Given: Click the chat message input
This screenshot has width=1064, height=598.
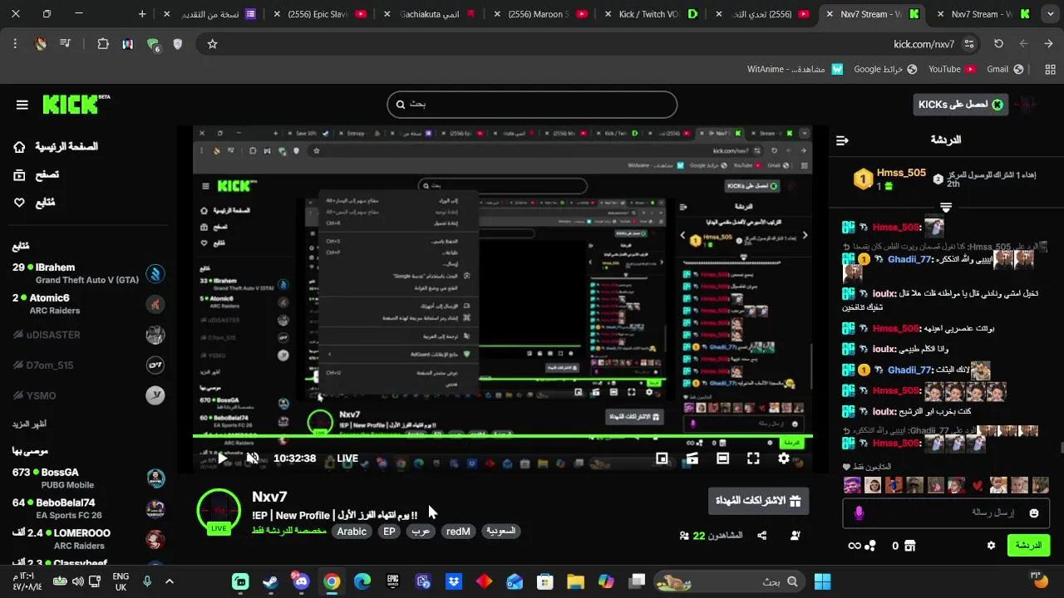Looking at the screenshot, I should pyautogui.click(x=948, y=513).
